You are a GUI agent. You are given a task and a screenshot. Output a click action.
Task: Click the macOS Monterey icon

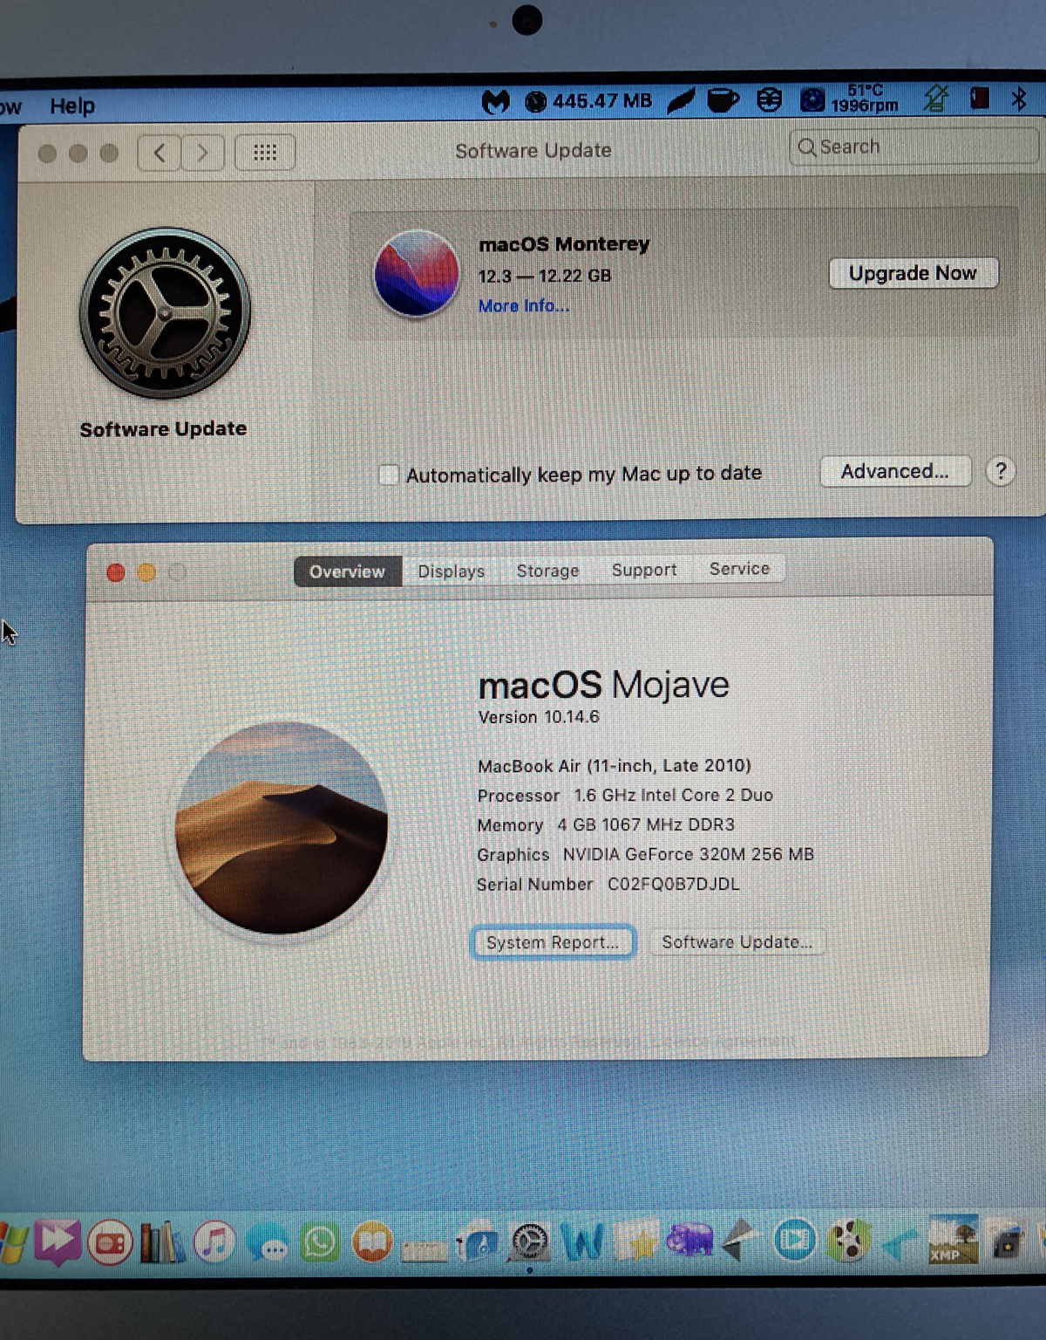point(416,274)
